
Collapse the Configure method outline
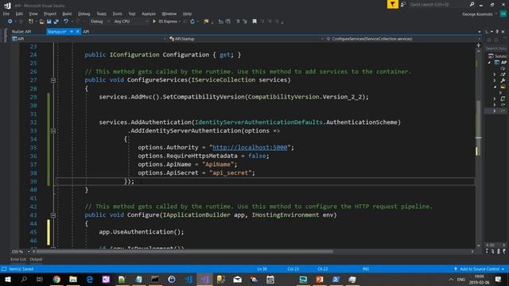click(x=53, y=215)
